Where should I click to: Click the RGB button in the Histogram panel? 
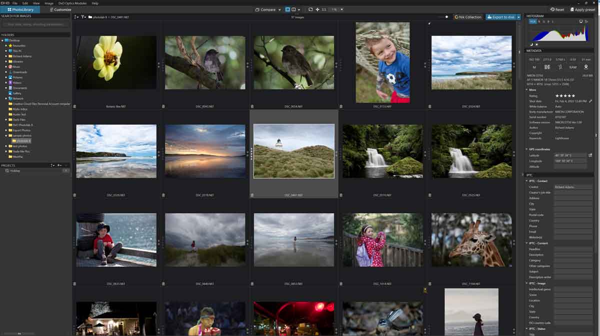(x=532, y=21)
